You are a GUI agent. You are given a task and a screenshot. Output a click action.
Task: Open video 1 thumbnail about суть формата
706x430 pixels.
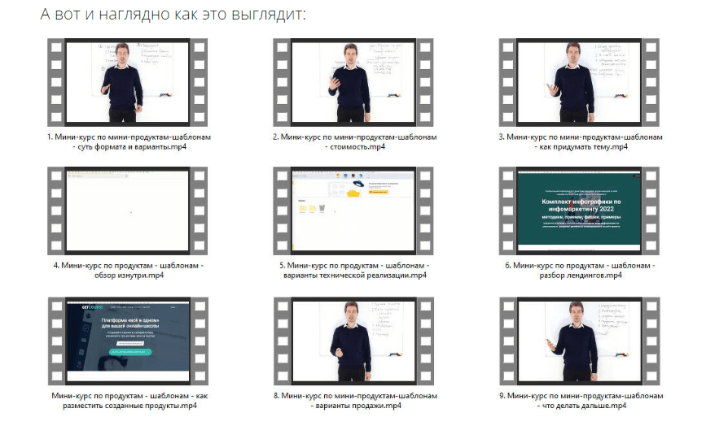(129, 83)
